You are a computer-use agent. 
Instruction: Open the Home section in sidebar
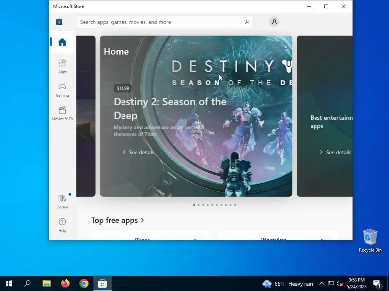[62, 42]
